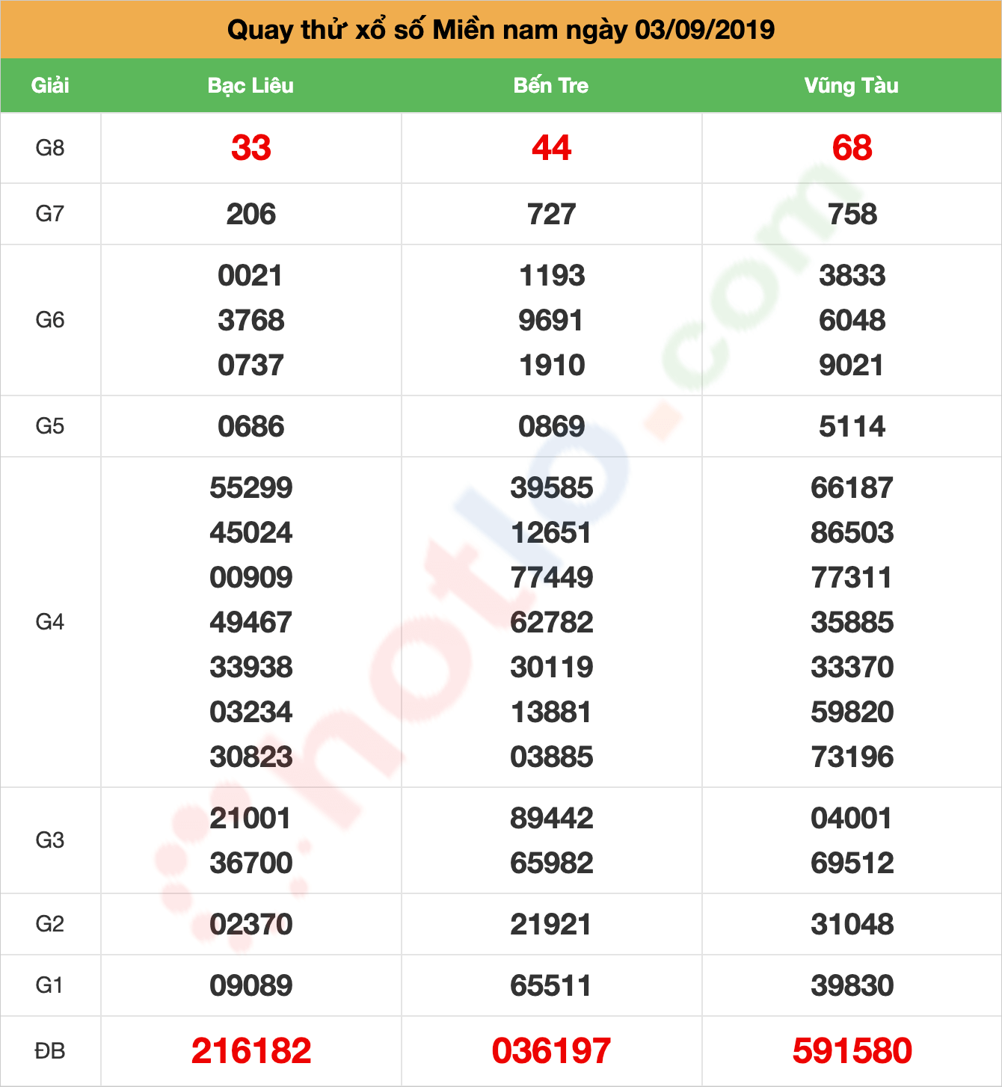This screenshot has height=1087, width=1002.
Task: Click the red ĐB number 591580
Action: pos(852,1051)
